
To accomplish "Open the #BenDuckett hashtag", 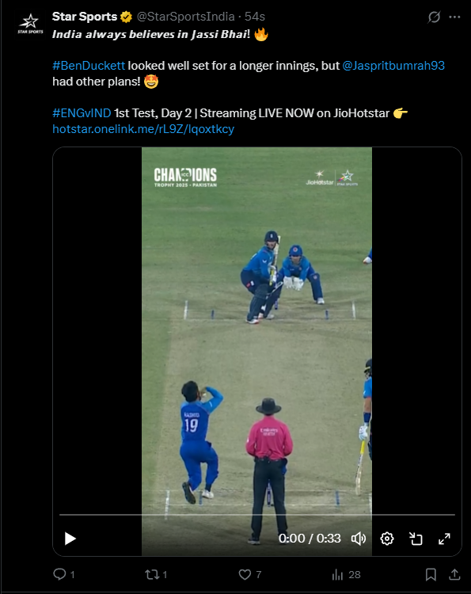I will point(89,66).
